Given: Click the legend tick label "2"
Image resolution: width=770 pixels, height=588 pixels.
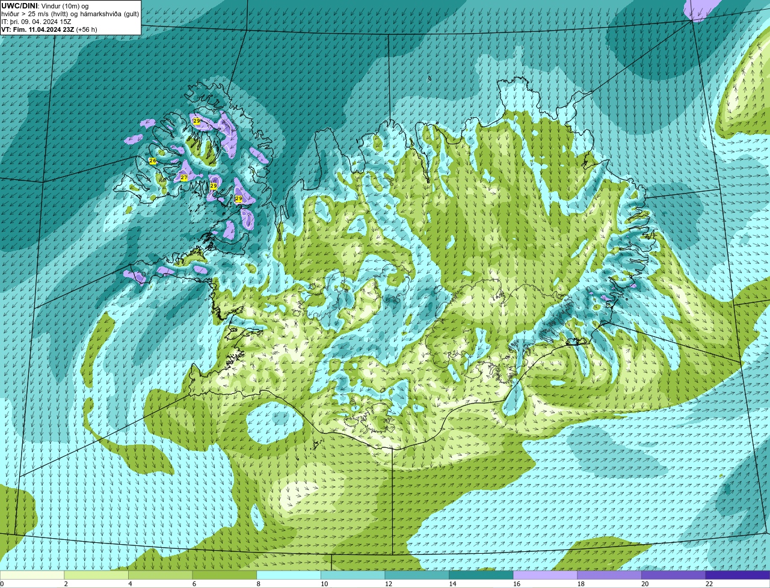Looking at the screenshot, I should (x=66, y=584).
